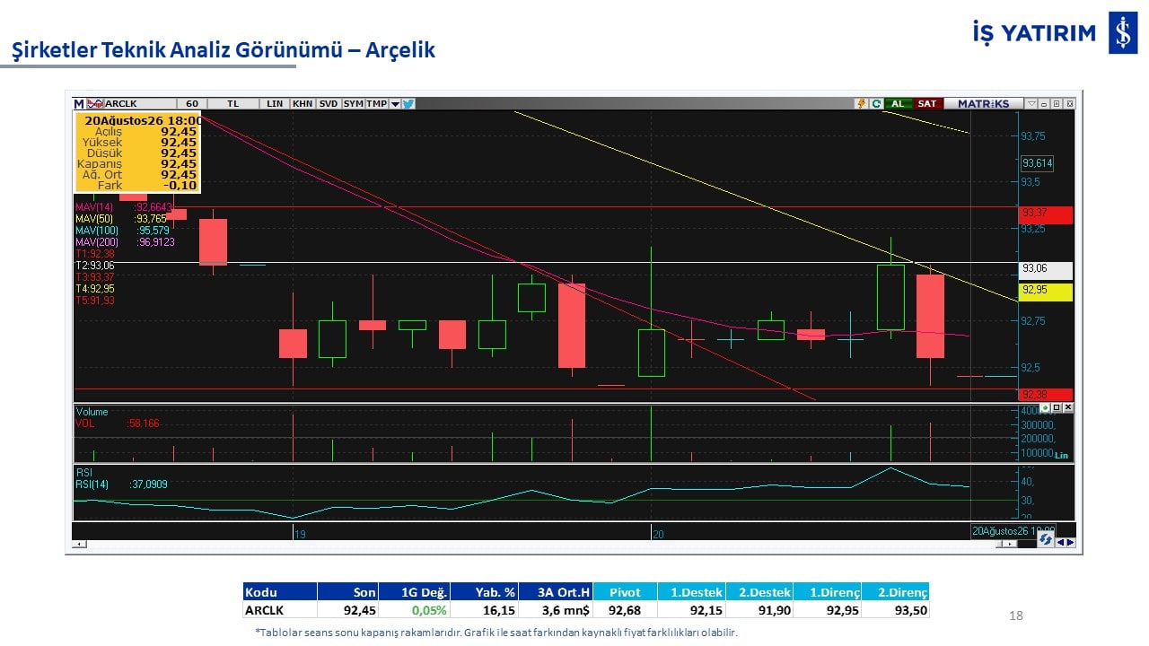Toggle the LIN scale button
This screenshot has width=1149, height=646.
[275, 104]
